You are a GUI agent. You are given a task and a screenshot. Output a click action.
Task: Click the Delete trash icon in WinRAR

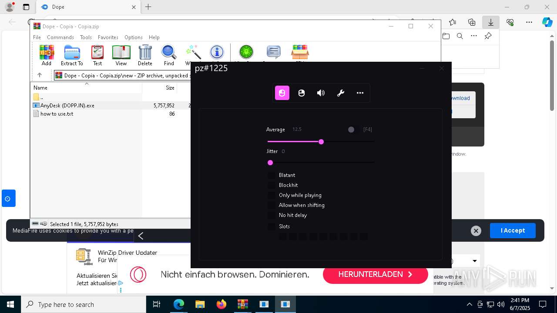(145, 56)
